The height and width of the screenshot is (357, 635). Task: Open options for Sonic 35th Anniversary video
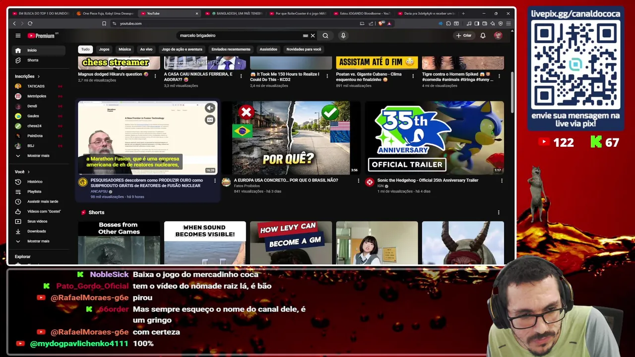pyautogui.click(x=502, y=180)
